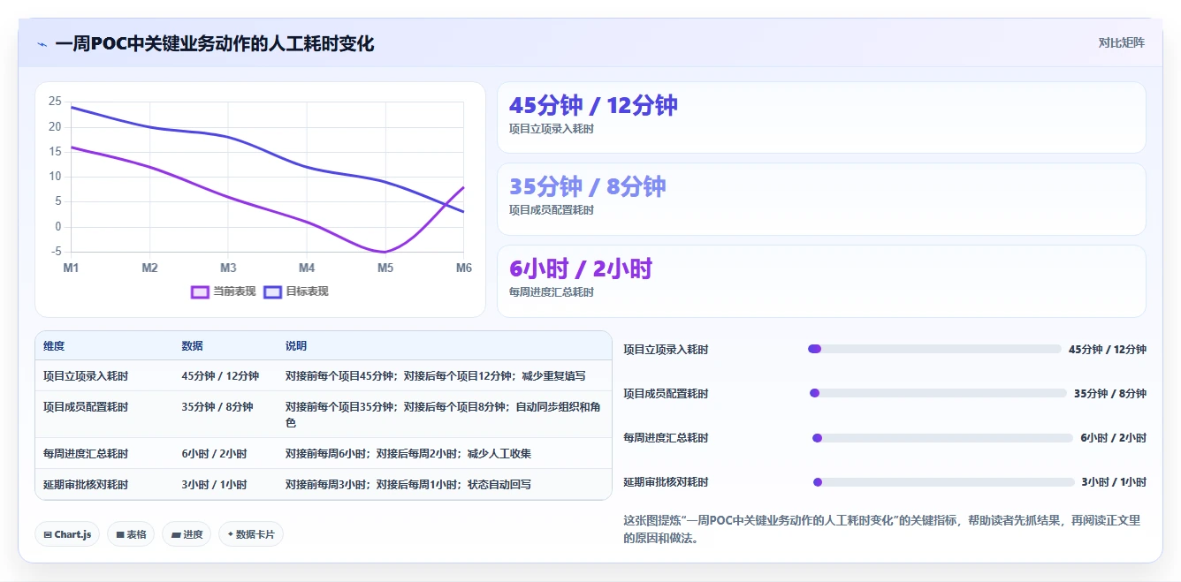
Task: Toggle the 目标表现 legend item
Action: click(296, 291)
